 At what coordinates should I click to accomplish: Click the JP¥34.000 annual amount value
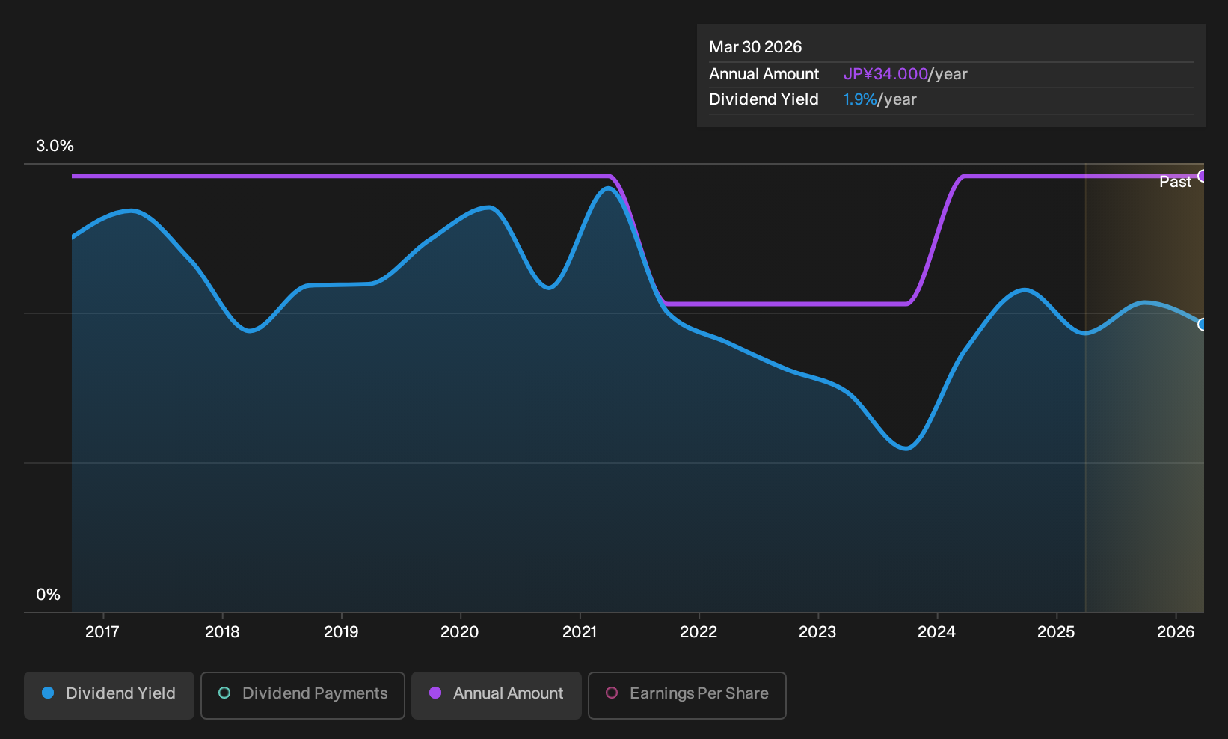click(885, 74)
